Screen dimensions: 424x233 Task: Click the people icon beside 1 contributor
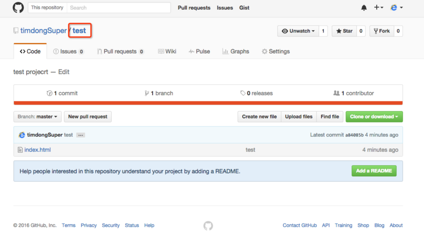[337, 93]
